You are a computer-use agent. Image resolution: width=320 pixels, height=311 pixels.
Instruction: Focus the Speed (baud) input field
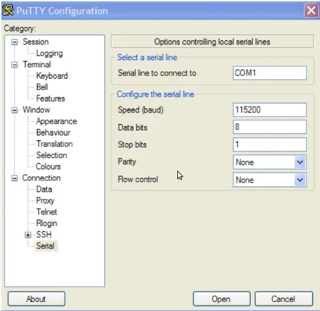269,110
